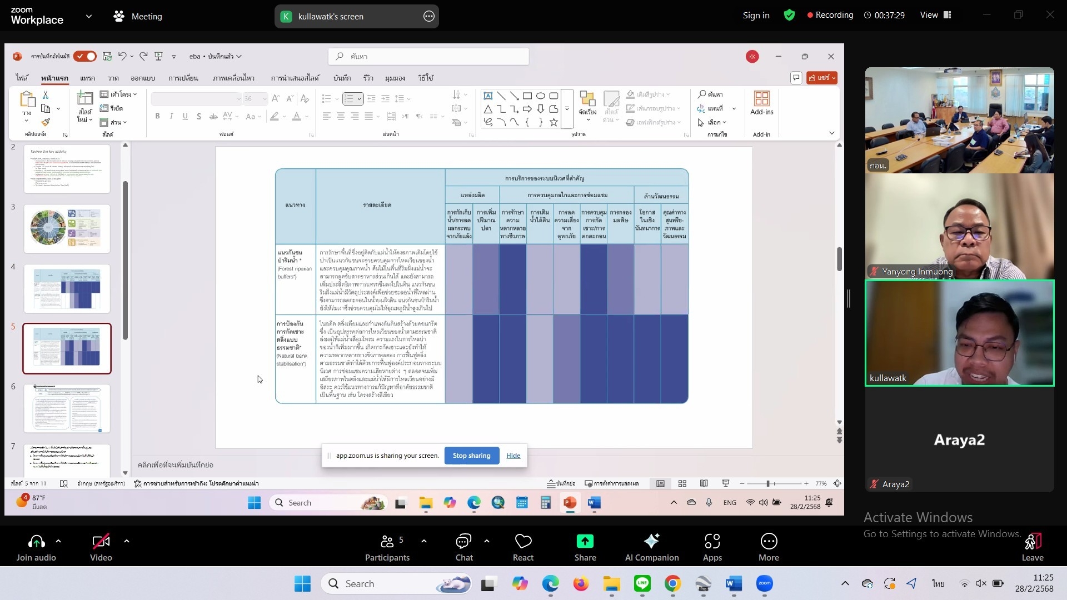Click the More options icon
This screenshot has height=600, width=1067.
tap(769, 541)
